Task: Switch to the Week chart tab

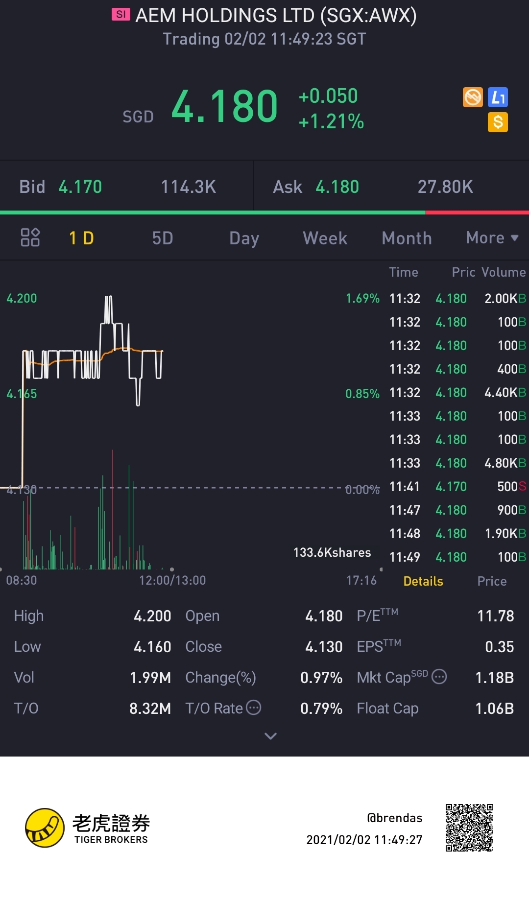Action: [325, 238]
